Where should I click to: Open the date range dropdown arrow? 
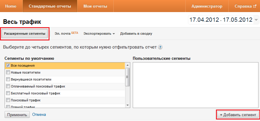pyautogui.click(x=256, y=20)
